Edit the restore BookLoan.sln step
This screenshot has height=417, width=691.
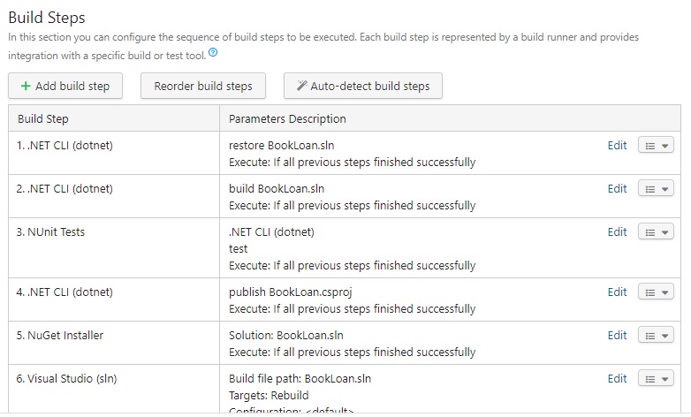pyautogui.click(x=617, y=146)
